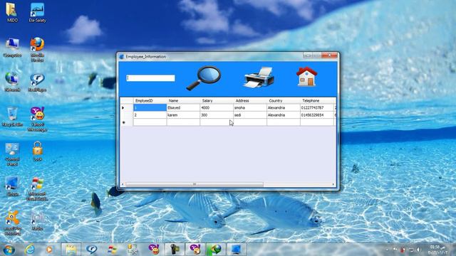Click the horizontal scrollbar thumb of grid

click(195, 184)
